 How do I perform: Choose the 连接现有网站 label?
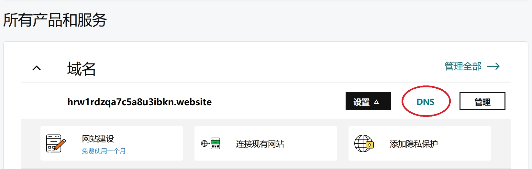[x=260, y=144]
